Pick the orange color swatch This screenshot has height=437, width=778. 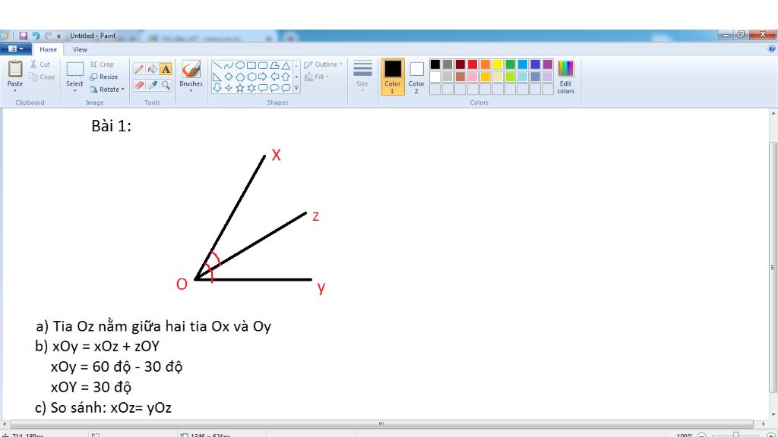click(x=485, y=64)
